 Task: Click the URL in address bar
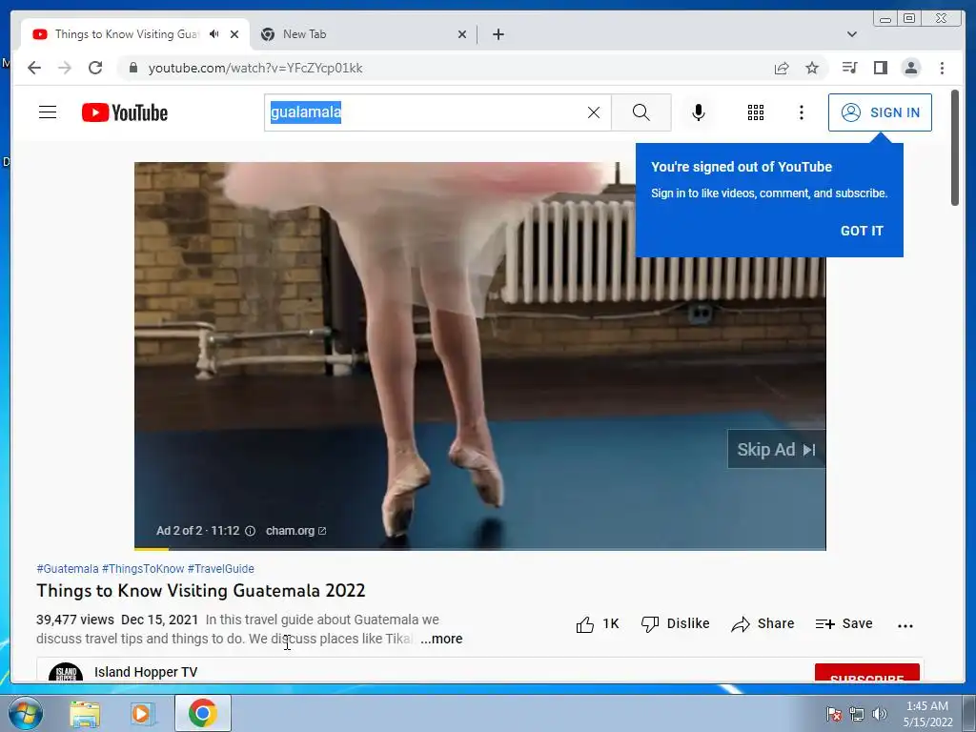tap(255, 68)
